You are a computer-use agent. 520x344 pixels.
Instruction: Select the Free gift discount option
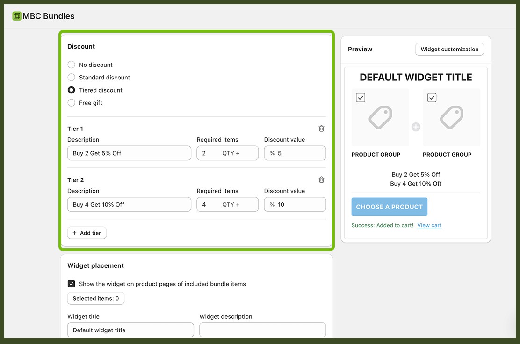coord(71,102)
